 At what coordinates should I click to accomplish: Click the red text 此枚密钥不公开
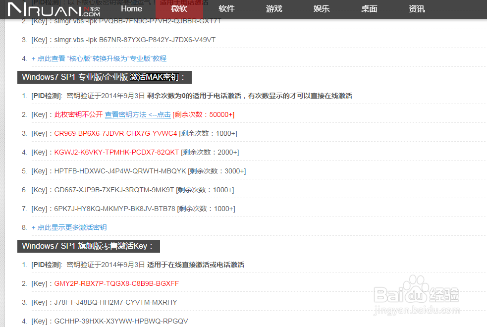click(x=78, y=114)
